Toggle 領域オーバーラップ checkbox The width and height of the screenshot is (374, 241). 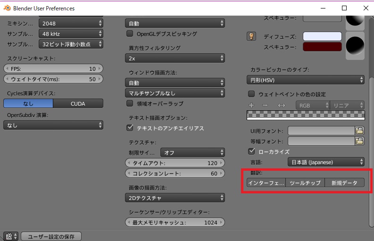tap(130, 103)
